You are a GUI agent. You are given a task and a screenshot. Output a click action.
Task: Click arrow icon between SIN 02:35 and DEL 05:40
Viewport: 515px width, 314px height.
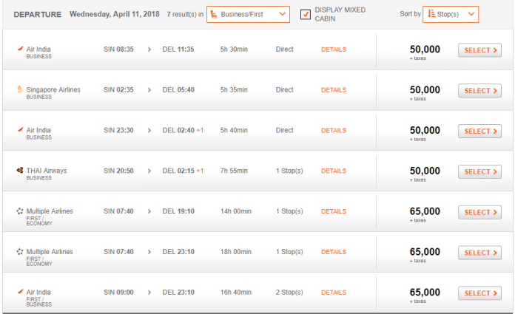(x=149, y=90)
